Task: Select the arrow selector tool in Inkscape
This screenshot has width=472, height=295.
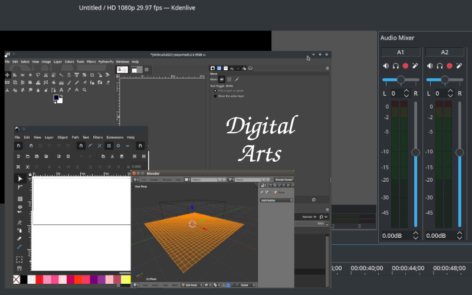Action: (19, 178)
